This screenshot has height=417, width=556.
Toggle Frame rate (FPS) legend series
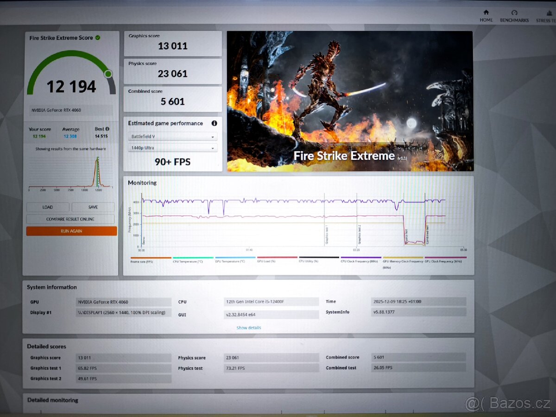click(151, 261)
